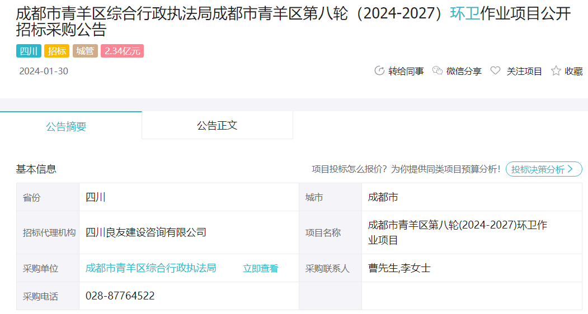Screen dimensions: 588x314
Task: Click the forward-to-colleague arrow icon
Action: [379, 70]
